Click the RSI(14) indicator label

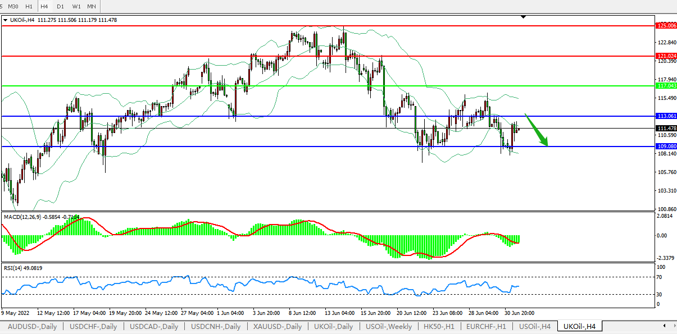click(12, 268)
